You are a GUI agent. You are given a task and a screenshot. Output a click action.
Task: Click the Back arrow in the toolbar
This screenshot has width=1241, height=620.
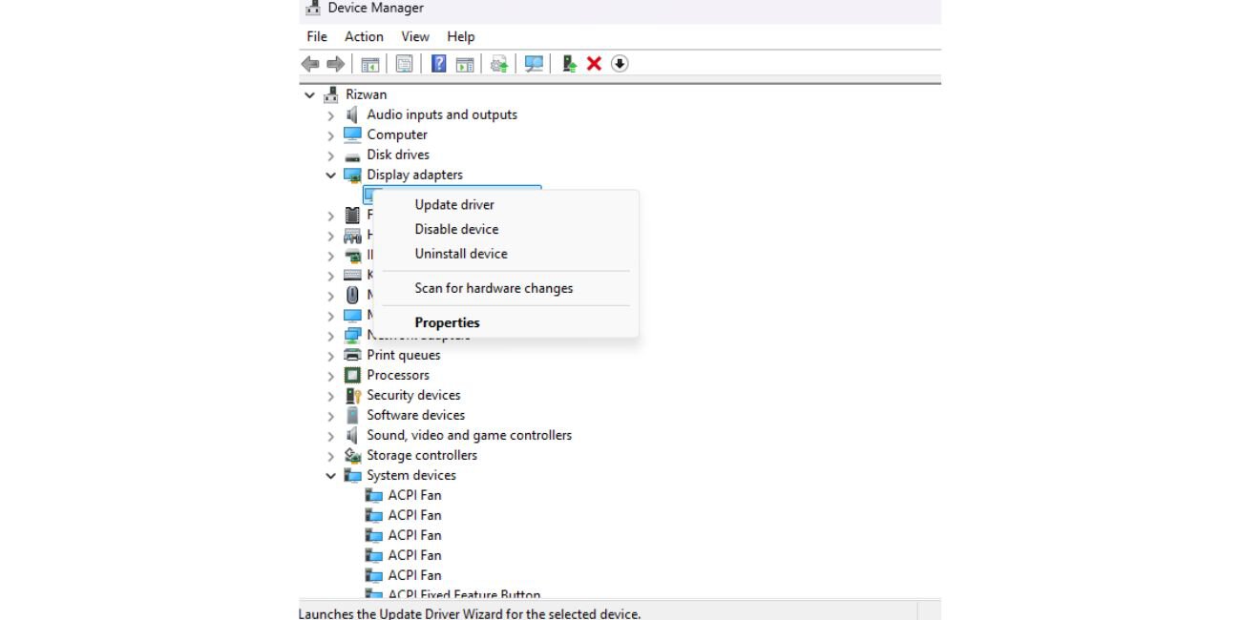[310, 64]
